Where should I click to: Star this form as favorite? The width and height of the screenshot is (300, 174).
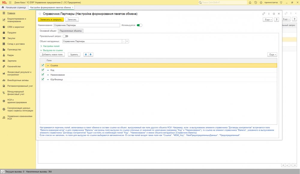[x=40, y=14]
